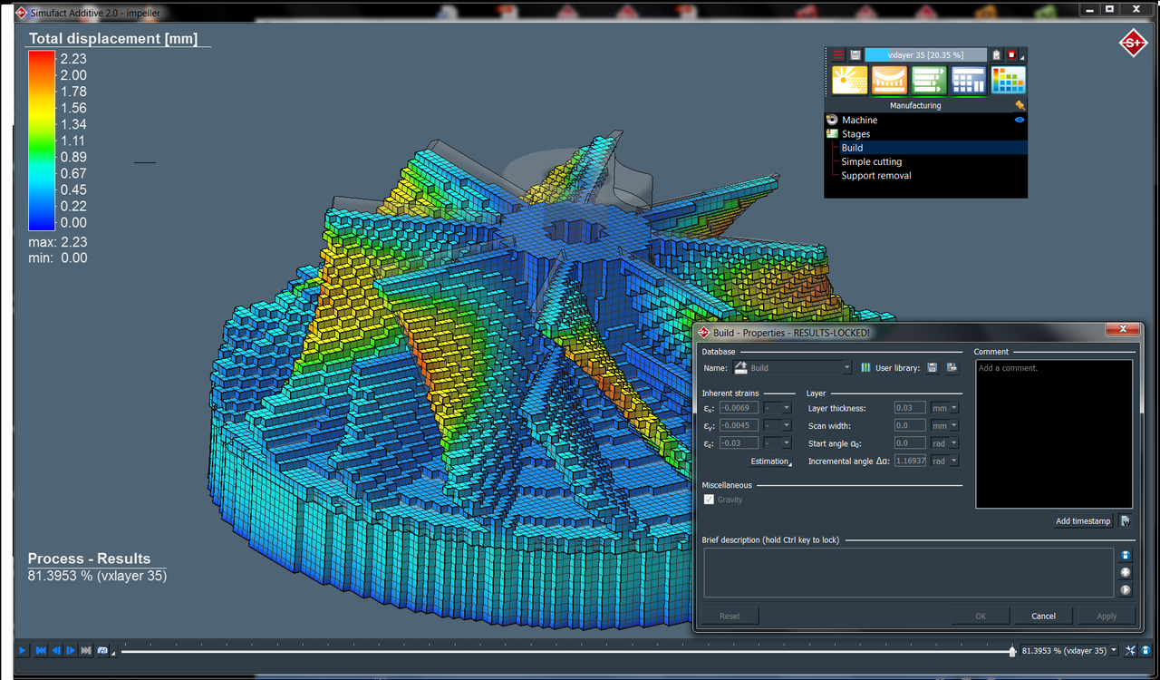The height and width of the screenshot is (680, 1160).
Task: Open the hamburger menu in process panel
Action: tap(838, 55)
